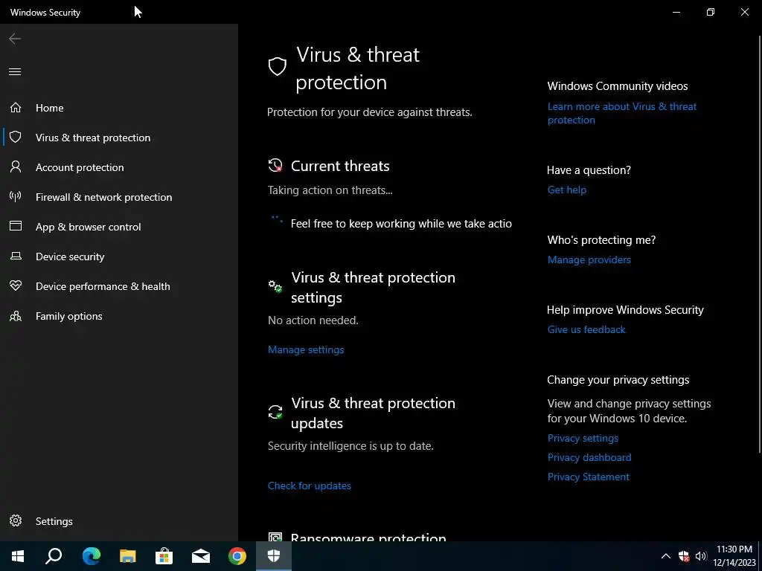Click the protection updates refresh icon
The height and width of the screenshot is (571, 762).
[275, 412]
